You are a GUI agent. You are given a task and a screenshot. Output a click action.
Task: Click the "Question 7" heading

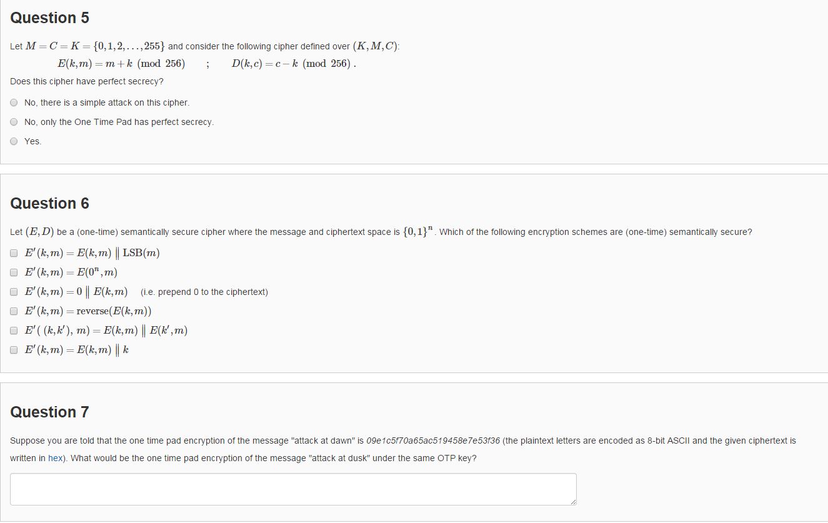coord(49,412)
